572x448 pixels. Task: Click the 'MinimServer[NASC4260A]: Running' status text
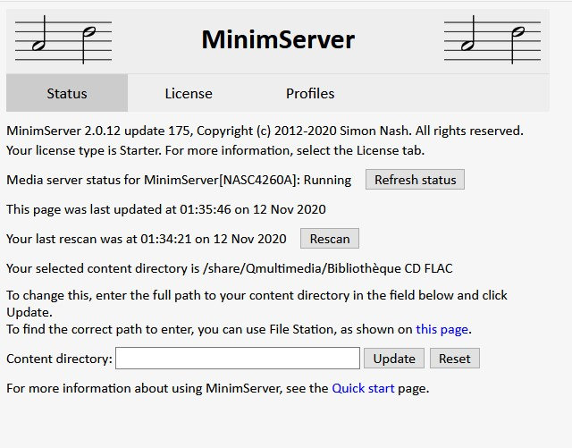pyautogui.click(x=248, y=180)
